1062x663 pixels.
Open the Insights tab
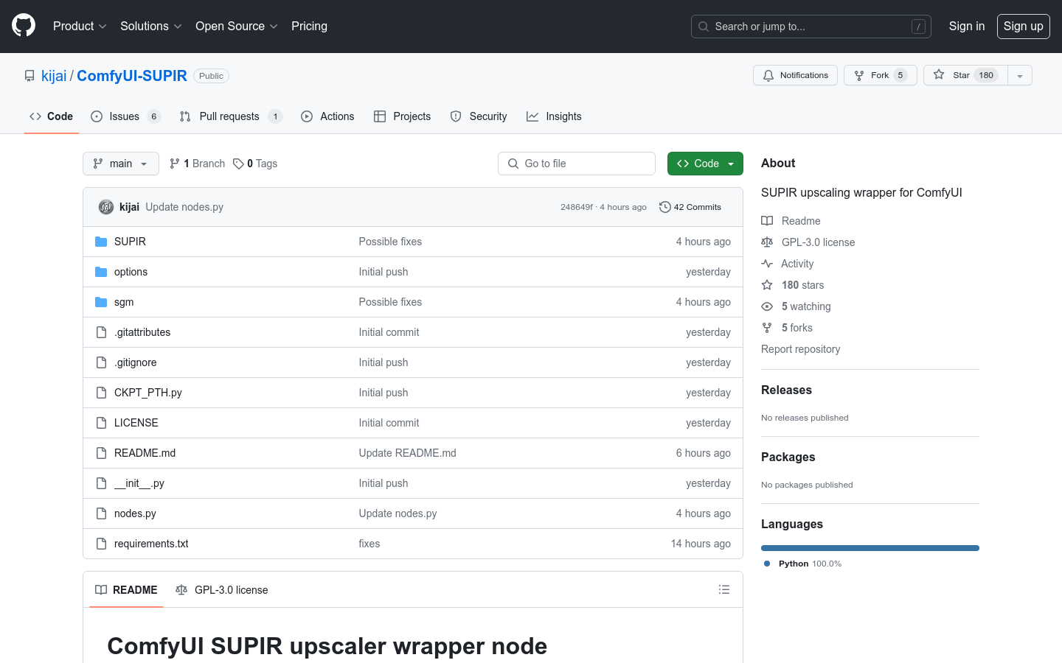tap(554, 116)
